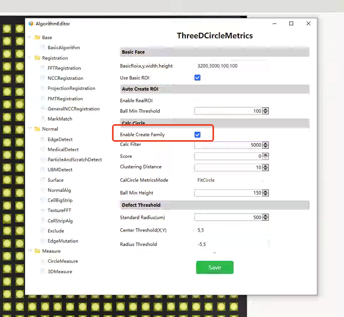
Task: Increase Ball Min Height with up arrow
Action: pos(265,191)
